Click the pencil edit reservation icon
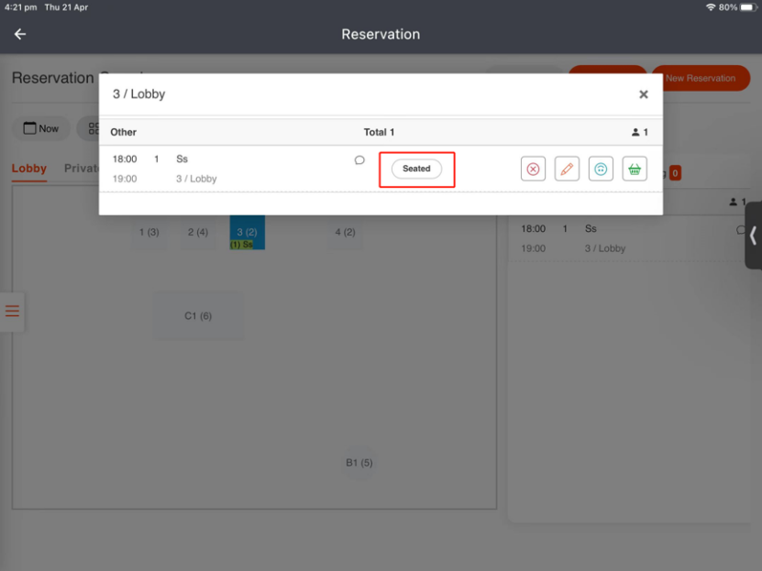Screen dimensions: 762x571 [x=567, y=169]
